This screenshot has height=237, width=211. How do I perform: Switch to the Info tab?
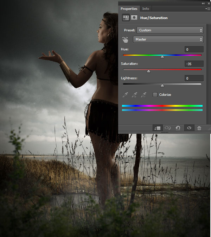coord(146,9)
